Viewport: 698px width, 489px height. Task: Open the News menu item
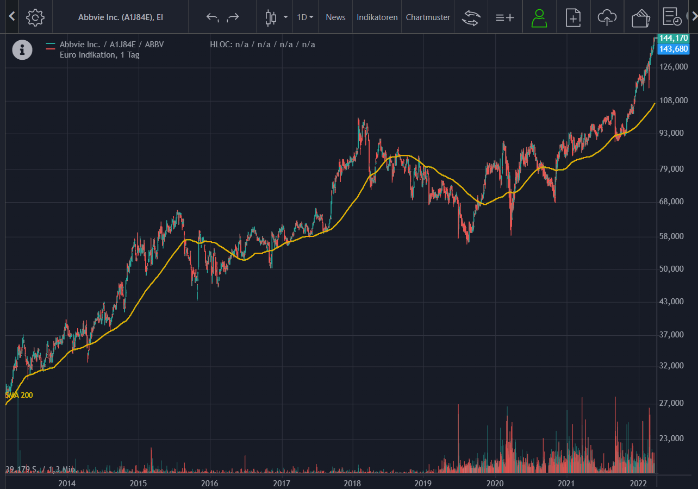click(x=335, y=17)
